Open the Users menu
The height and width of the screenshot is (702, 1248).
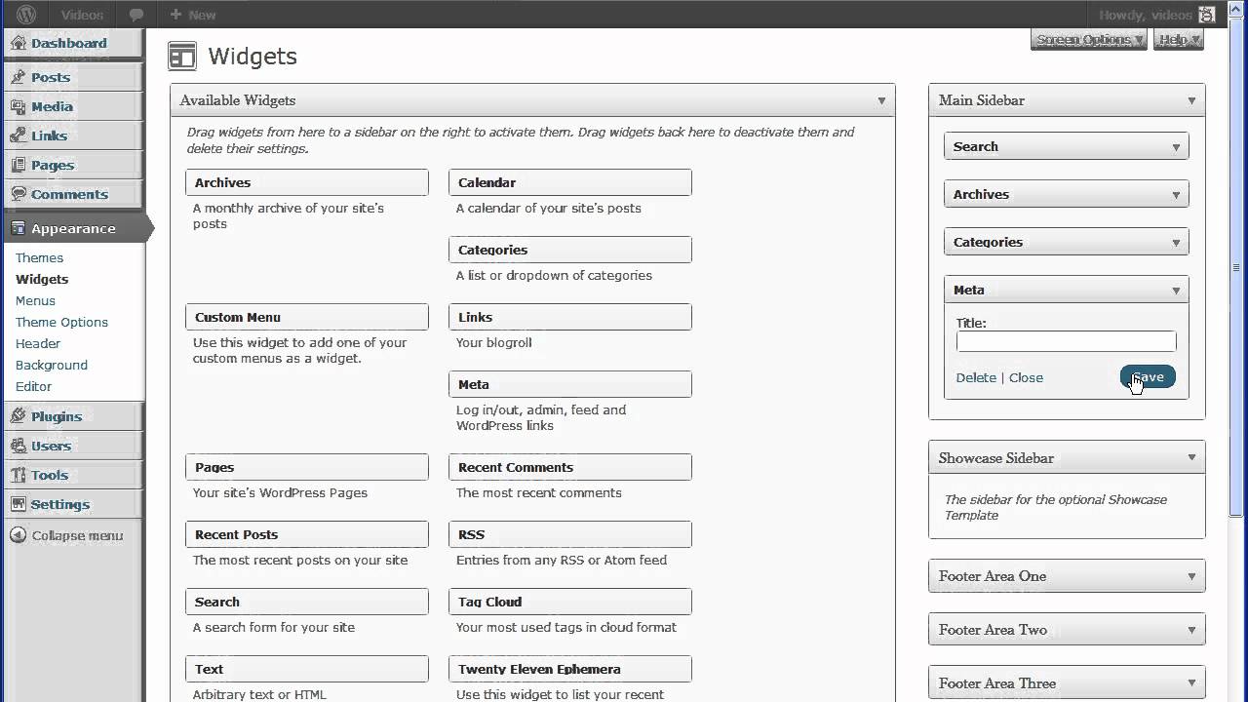pyautogui.click(x=73, y=446)
